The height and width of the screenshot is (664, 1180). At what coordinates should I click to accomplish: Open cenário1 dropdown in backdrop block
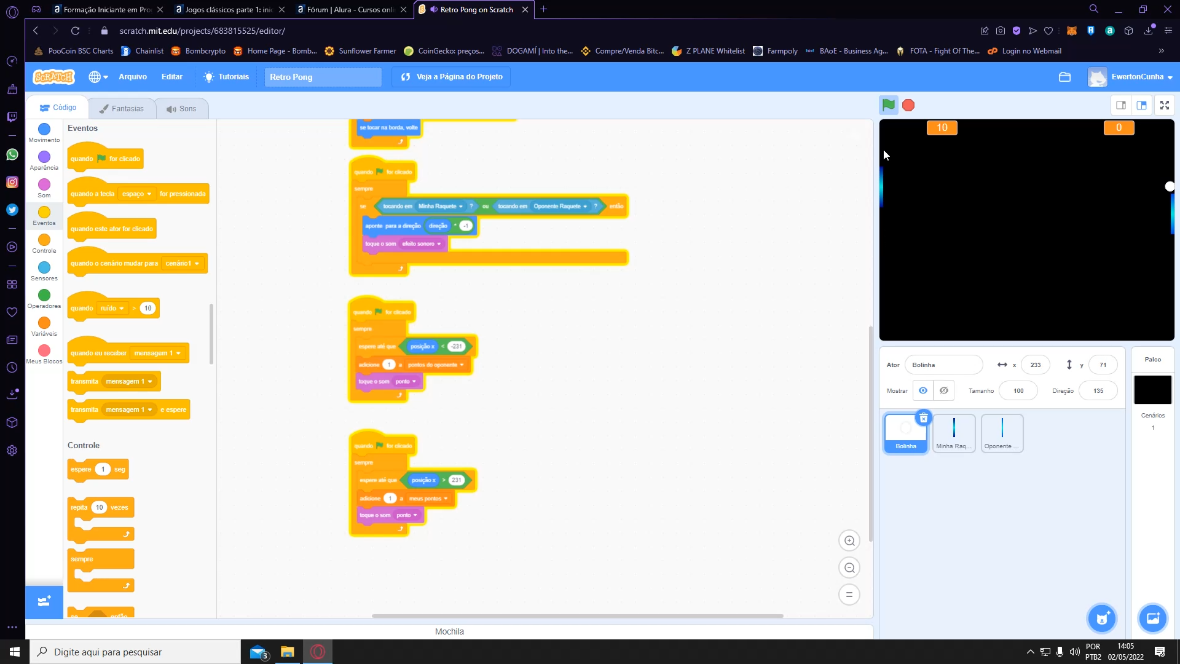click(x=182, y=263)
